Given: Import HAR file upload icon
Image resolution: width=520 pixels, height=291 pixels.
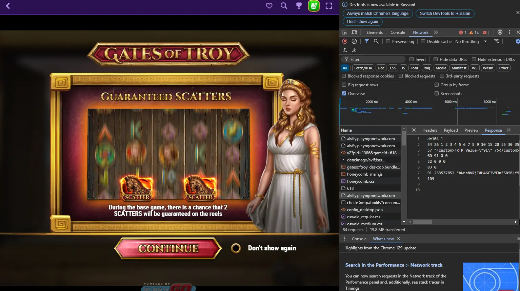Looking at the screenshot, I should pos(345,50).
